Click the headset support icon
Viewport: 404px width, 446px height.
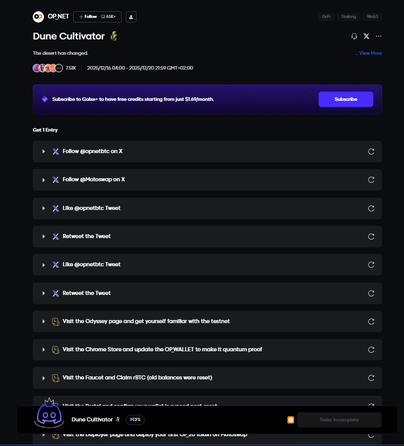point(354,36)
